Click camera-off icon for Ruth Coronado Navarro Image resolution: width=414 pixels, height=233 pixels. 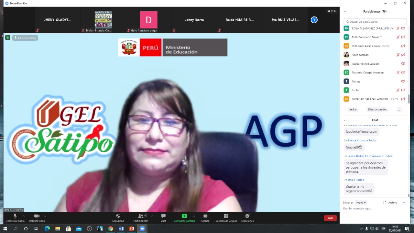point(403,37)
